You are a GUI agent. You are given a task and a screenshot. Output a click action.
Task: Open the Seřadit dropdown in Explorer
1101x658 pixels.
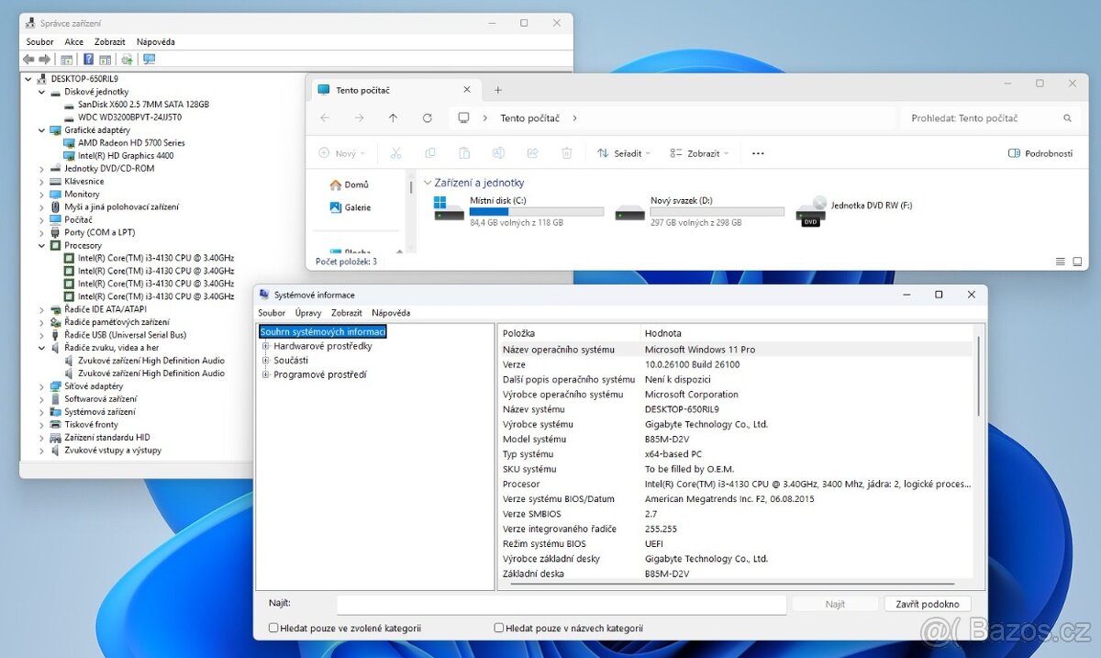point(623,153)
